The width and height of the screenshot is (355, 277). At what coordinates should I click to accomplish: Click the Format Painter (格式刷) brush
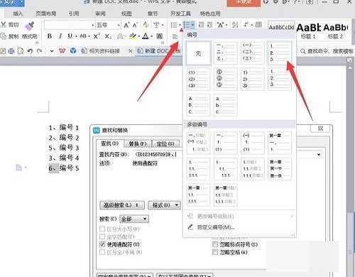pos(30,26)
